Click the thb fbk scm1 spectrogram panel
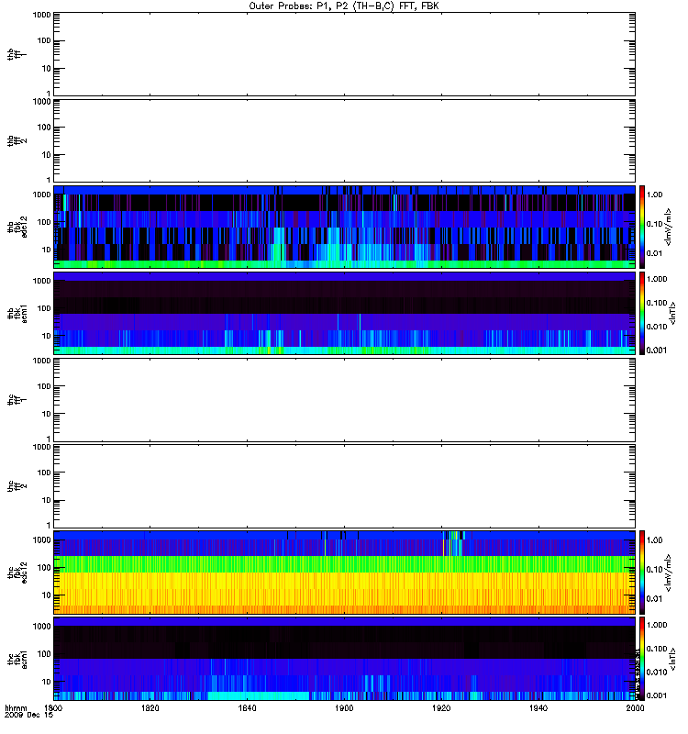 344,313
